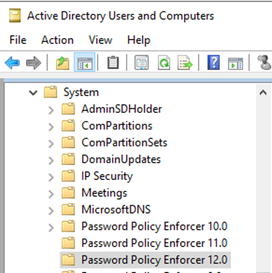Expand Password Policy Enforcer 10.0 node
This screenshot has height=273, width=272.
51,227
